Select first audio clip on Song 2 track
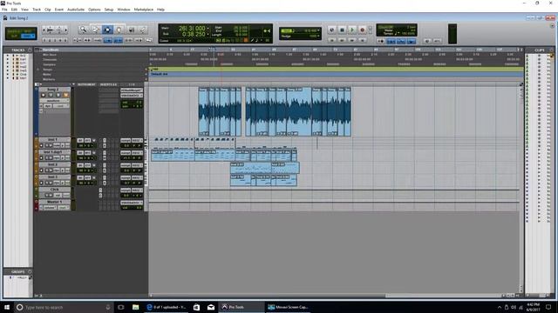 pyautogui.click(x=204, y=111)
